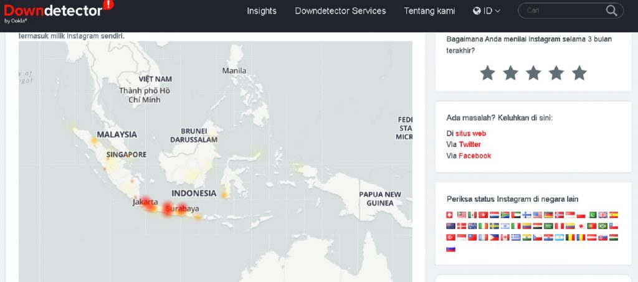Viewport: 638px width, 282px height.
Task: Open the Insights menu
Action: pyautogui.click(x=262, y=11)
